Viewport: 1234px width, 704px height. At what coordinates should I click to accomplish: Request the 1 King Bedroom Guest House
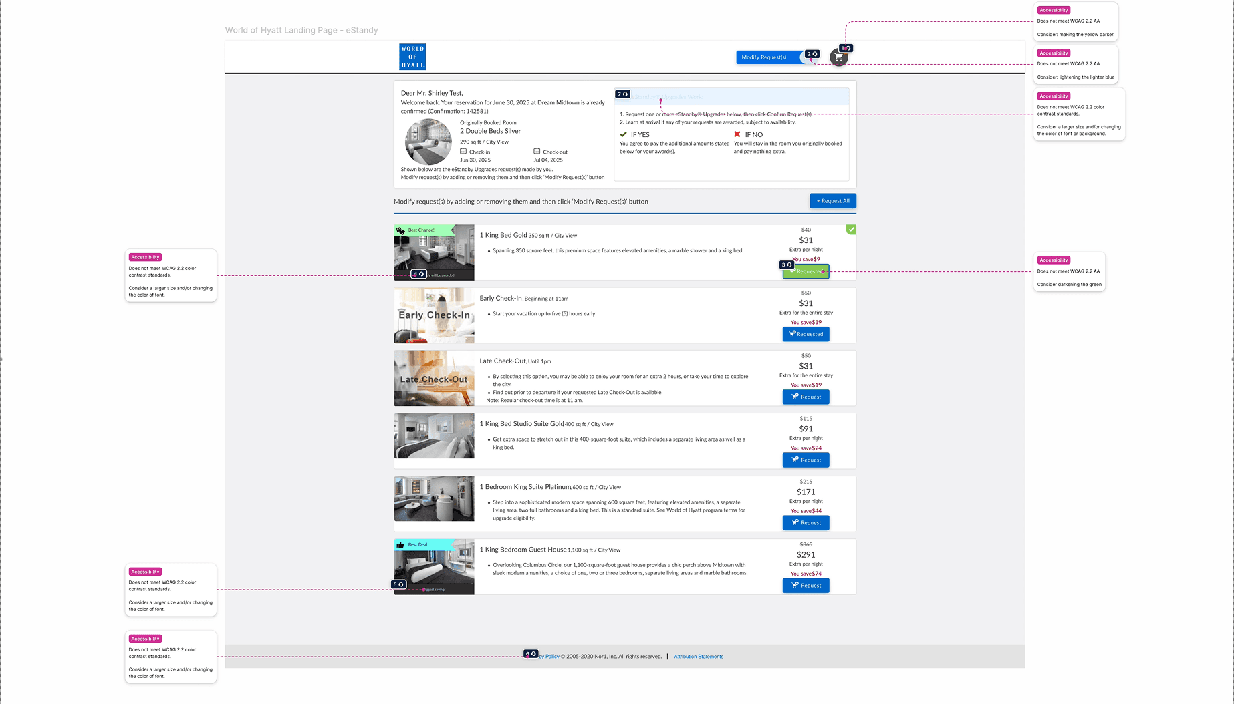(806, 585)
